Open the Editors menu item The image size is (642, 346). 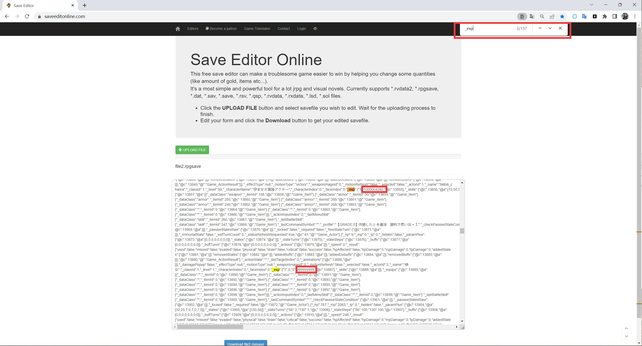(193, 29)
